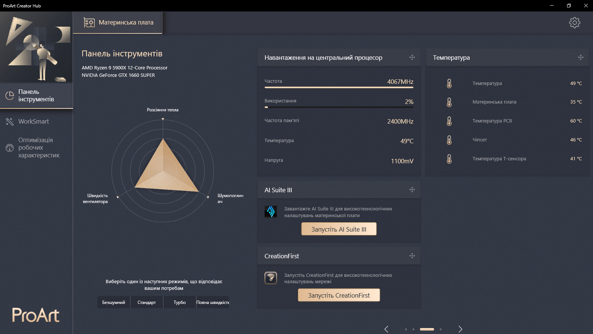The height and width of the screenshot is (334, 593).
Task: Click the move handle on the CreationFirst panel
Action: (x=412, y=256)
